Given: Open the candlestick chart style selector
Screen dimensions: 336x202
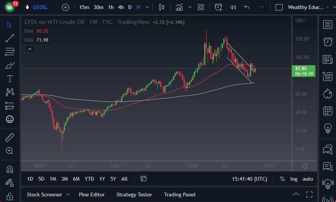Looking at the screenshot, I should [x=162, y=7].
